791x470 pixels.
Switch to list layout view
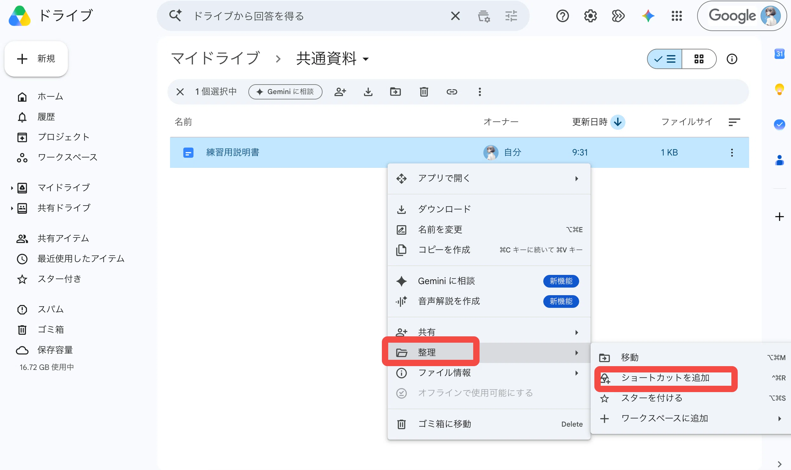pyautogui.click(x=665, y=59)
